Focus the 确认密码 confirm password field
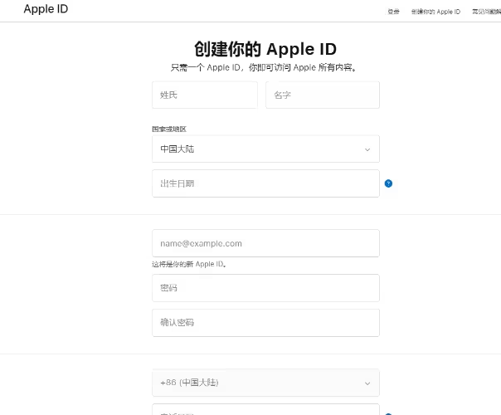The image size is (501, 415). [x=265, y=323]
